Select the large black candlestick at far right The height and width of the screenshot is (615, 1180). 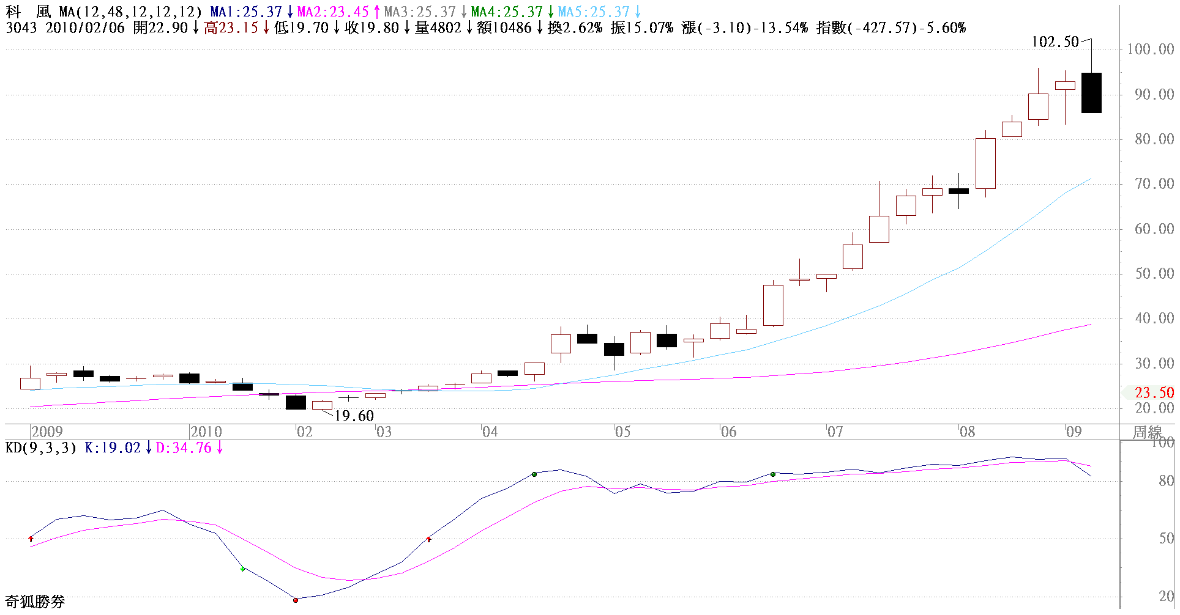coord(1091,93)
